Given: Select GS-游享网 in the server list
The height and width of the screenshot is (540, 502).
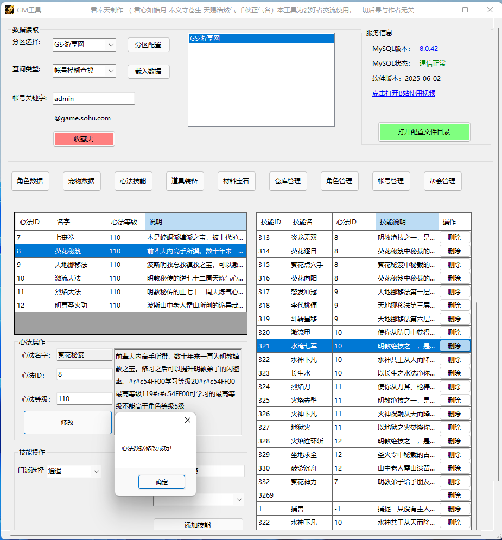Looking at the screenshot, I should pos(260,39).
